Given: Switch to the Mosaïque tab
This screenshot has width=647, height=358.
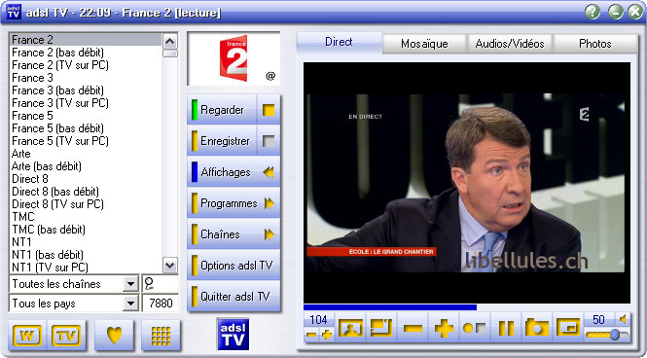Looking at the screenshot, I should [x=424, y=44].
